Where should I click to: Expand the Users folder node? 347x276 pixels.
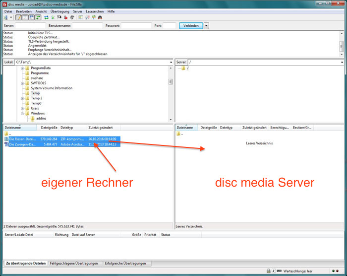coord(22,109)
